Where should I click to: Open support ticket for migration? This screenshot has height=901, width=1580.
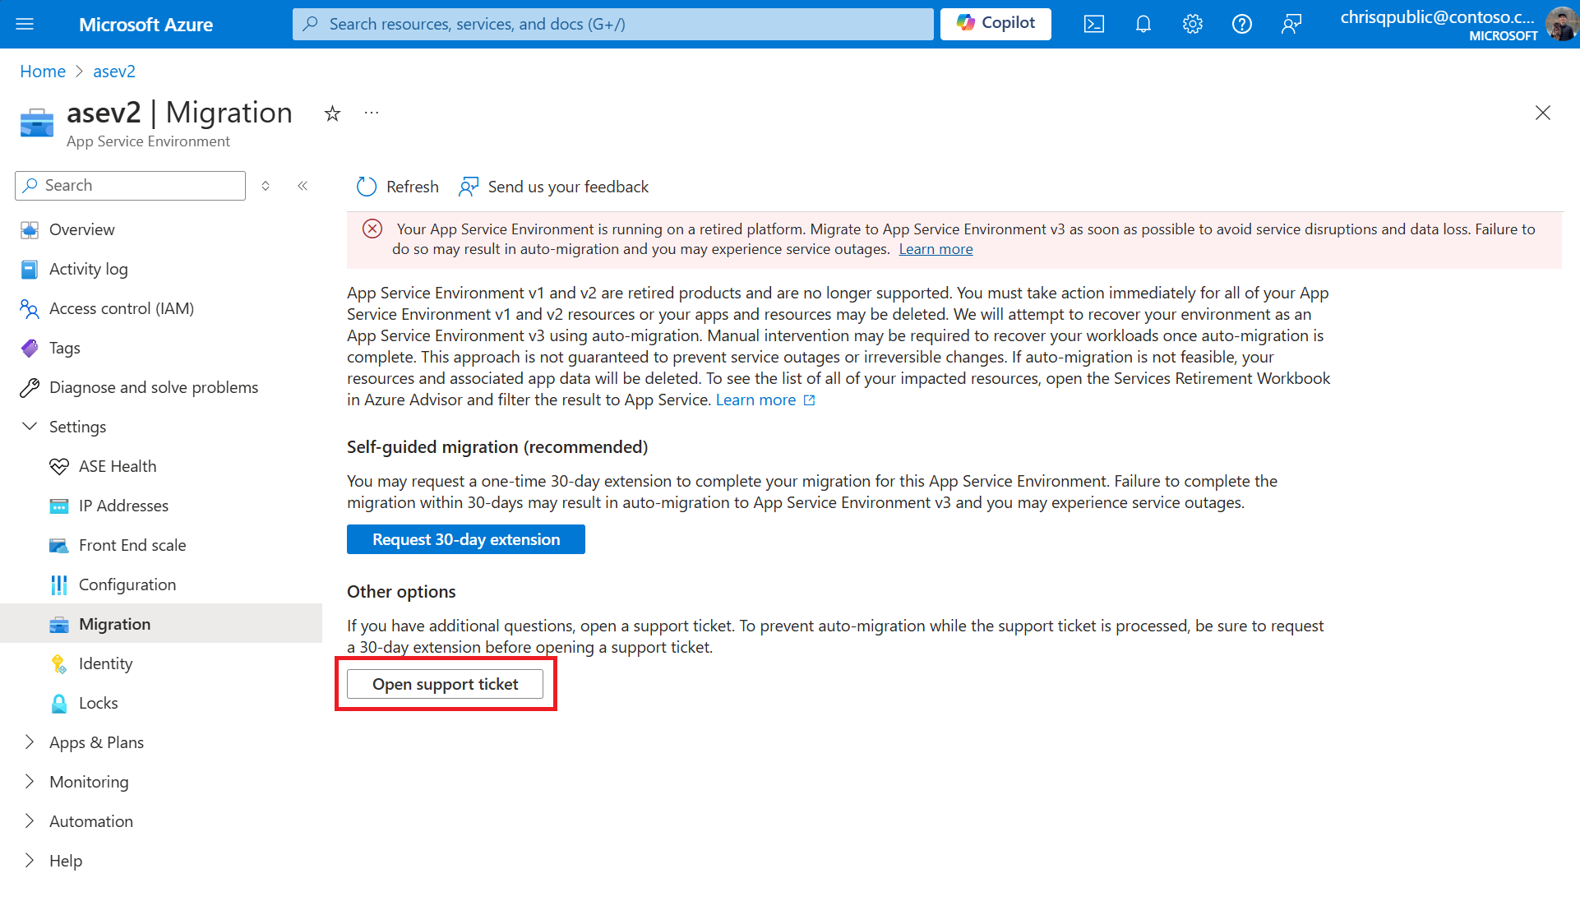[445, 684]
